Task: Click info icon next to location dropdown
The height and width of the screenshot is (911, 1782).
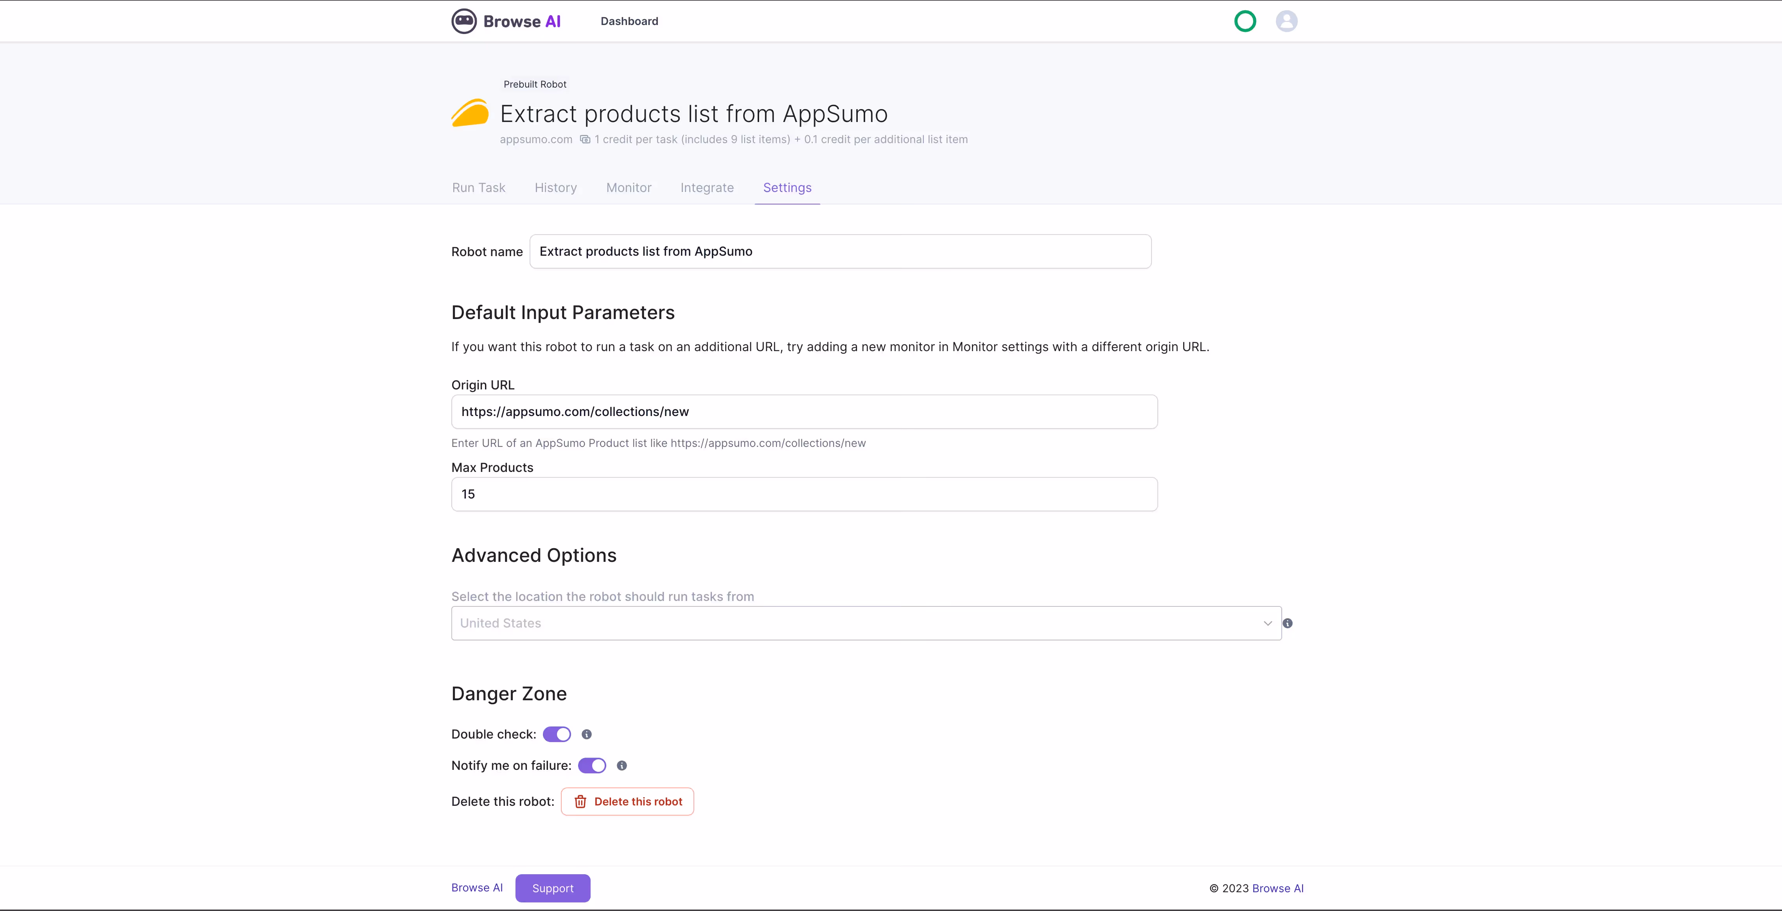Action: 1287,623
